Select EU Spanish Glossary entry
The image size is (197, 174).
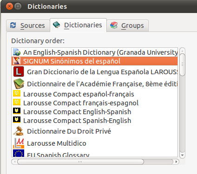pyautogui.click(x=95, y=153)
